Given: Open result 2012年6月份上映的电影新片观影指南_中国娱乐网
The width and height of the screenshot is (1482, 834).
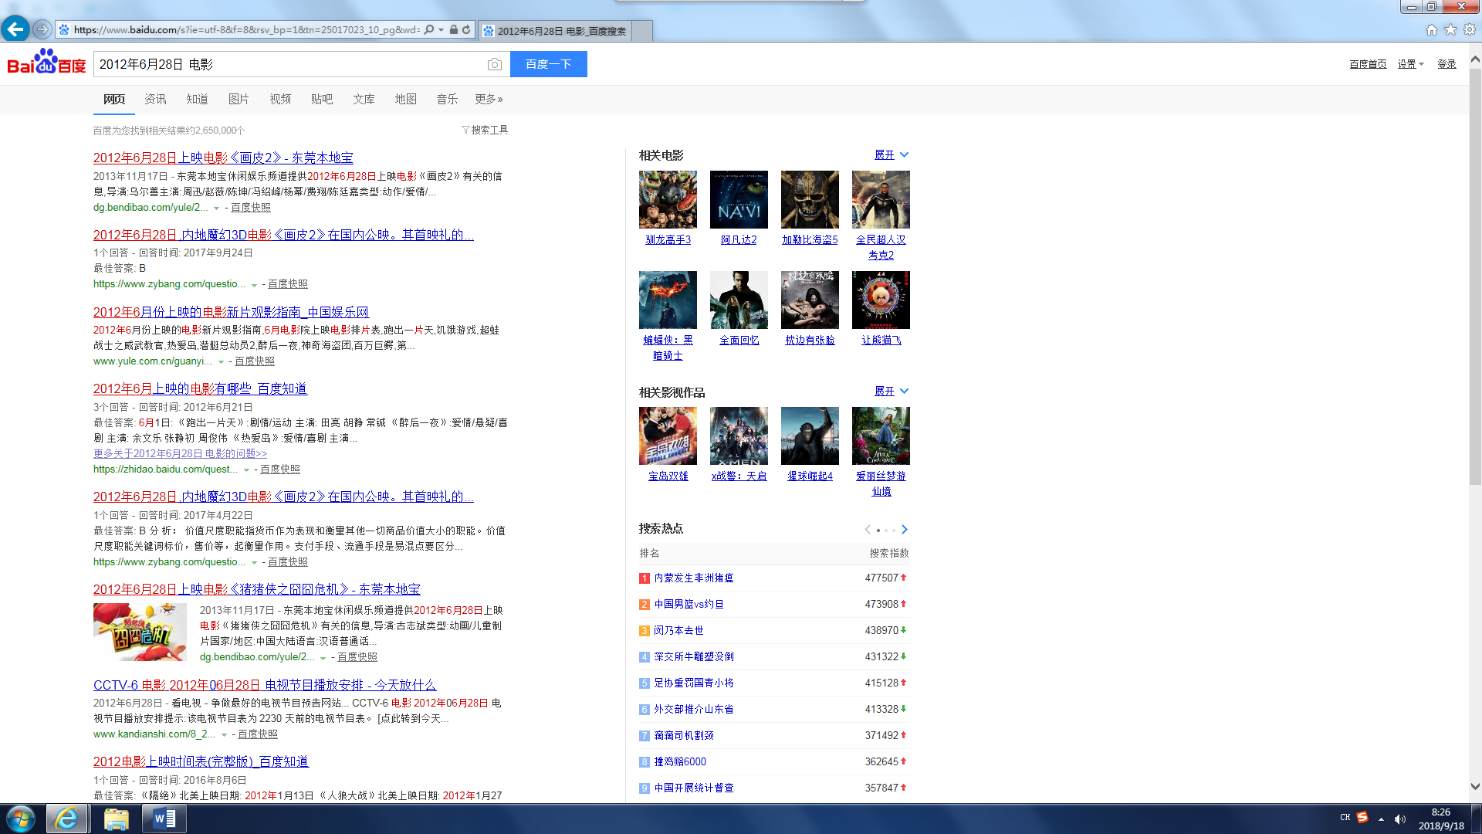Looking at the screenshot, I should point(231,312).
